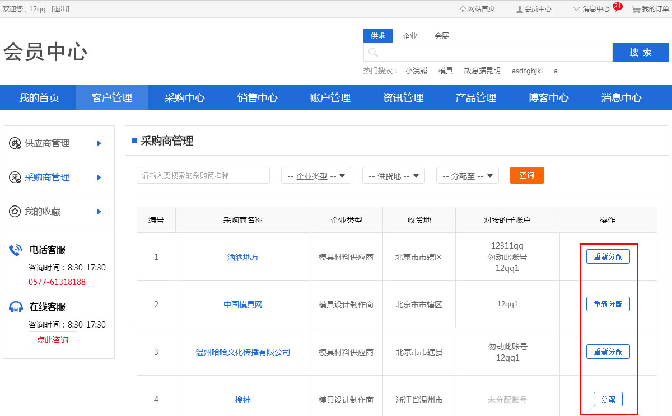Click the envelope icon for 消息中心

click(x=576, y=9)
